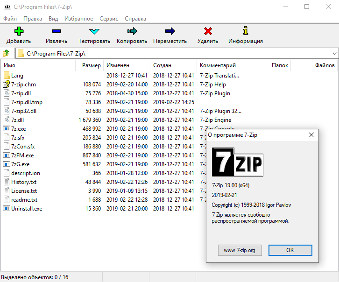Click the 7-zip.dll.tmp file icon
This screenshot has width=339, height=282.
pos(7,102)
